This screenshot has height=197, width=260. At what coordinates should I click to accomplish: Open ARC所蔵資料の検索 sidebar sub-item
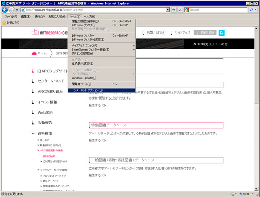[51, 150]
